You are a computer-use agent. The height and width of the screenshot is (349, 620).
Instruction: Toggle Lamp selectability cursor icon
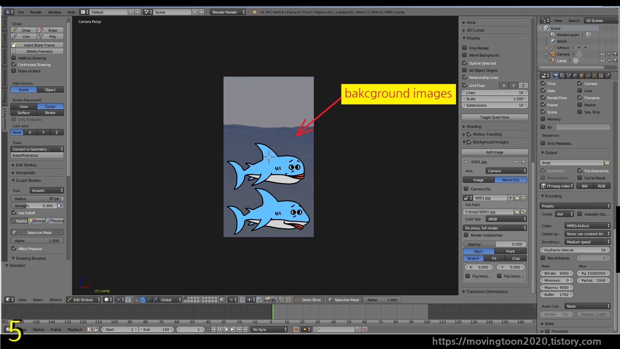coord(609,60)
